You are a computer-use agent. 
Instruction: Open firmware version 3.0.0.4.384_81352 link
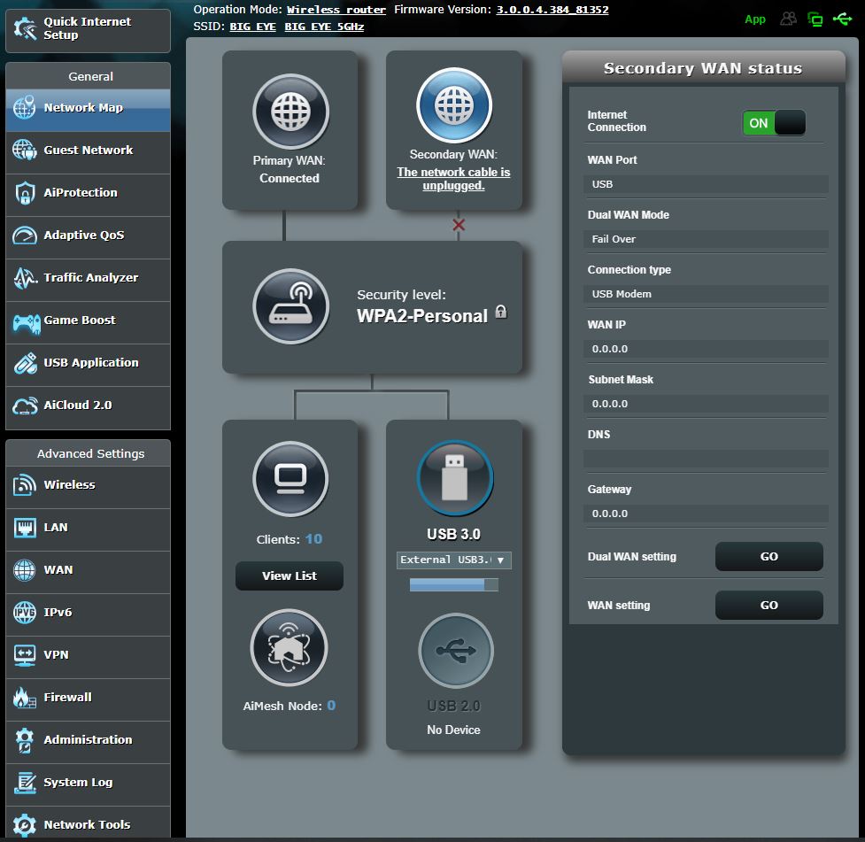pyautogui.click(x=552, y=10)
